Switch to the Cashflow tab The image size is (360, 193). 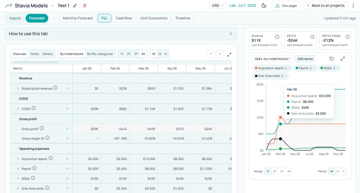(x=124, y=18)
